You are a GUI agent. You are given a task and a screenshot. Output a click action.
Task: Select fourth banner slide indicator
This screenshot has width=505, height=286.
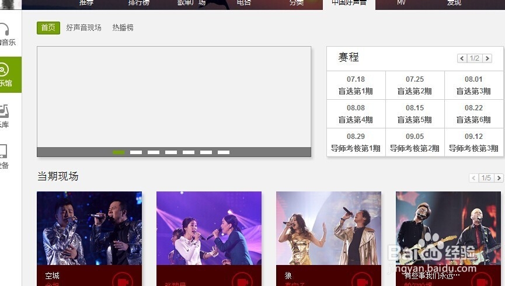171,152
